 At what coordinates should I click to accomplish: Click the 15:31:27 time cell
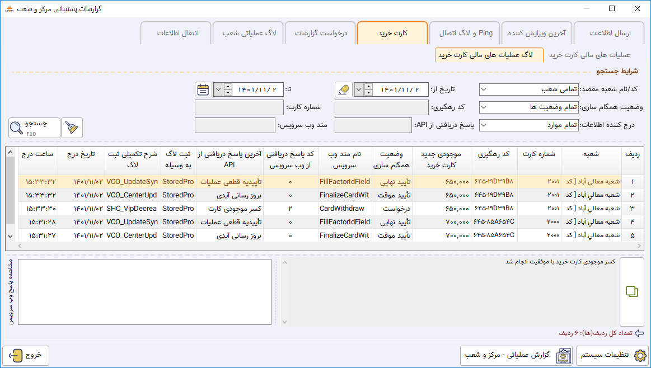point(38,235)
